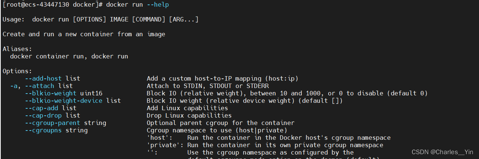Click the --add-host option text
Image resolution: width=479 pixels, height=159 pixels.
pyautogui.click(x=43, y=78)
